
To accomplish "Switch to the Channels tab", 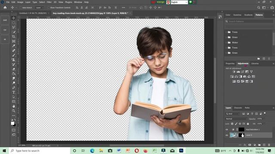I will tap(238, 108).
